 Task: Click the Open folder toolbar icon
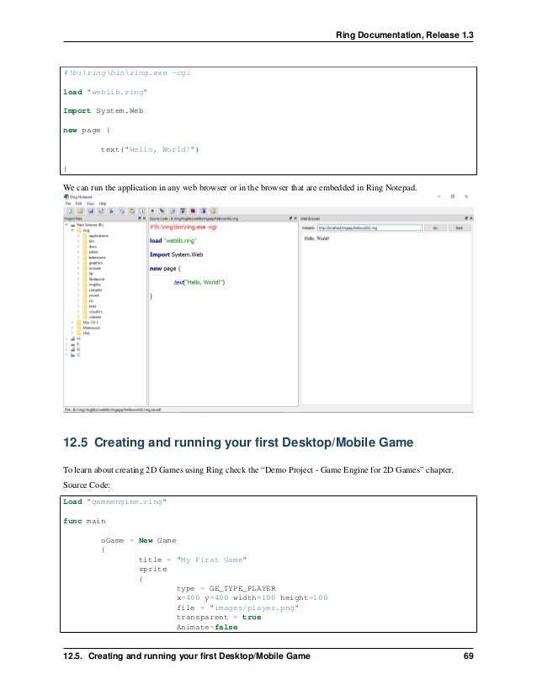(x=81, y=211)
